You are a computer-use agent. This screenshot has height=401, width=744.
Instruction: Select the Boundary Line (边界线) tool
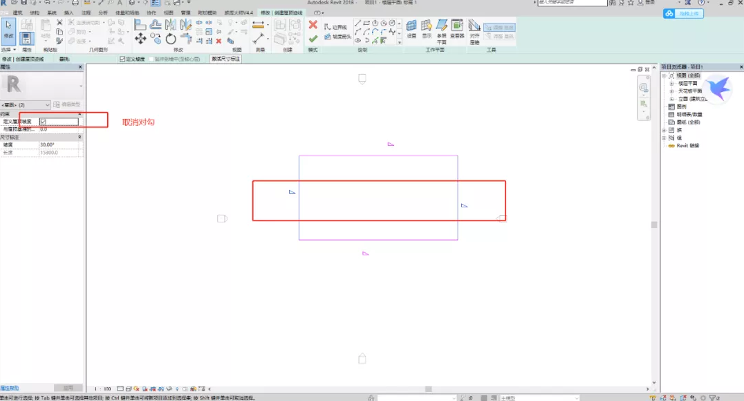[335, 27]
